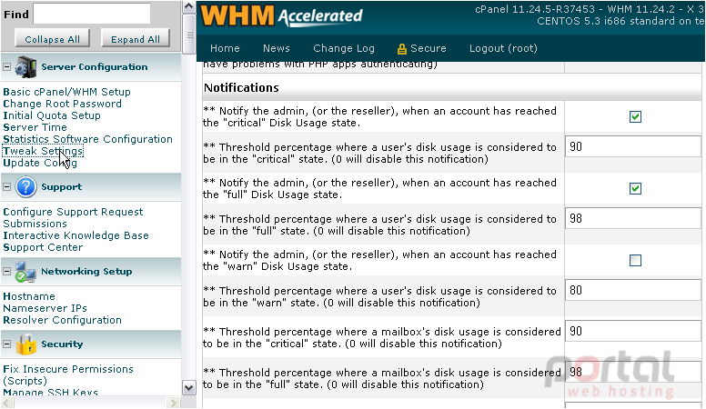Open Hostname link

point(29,296)
